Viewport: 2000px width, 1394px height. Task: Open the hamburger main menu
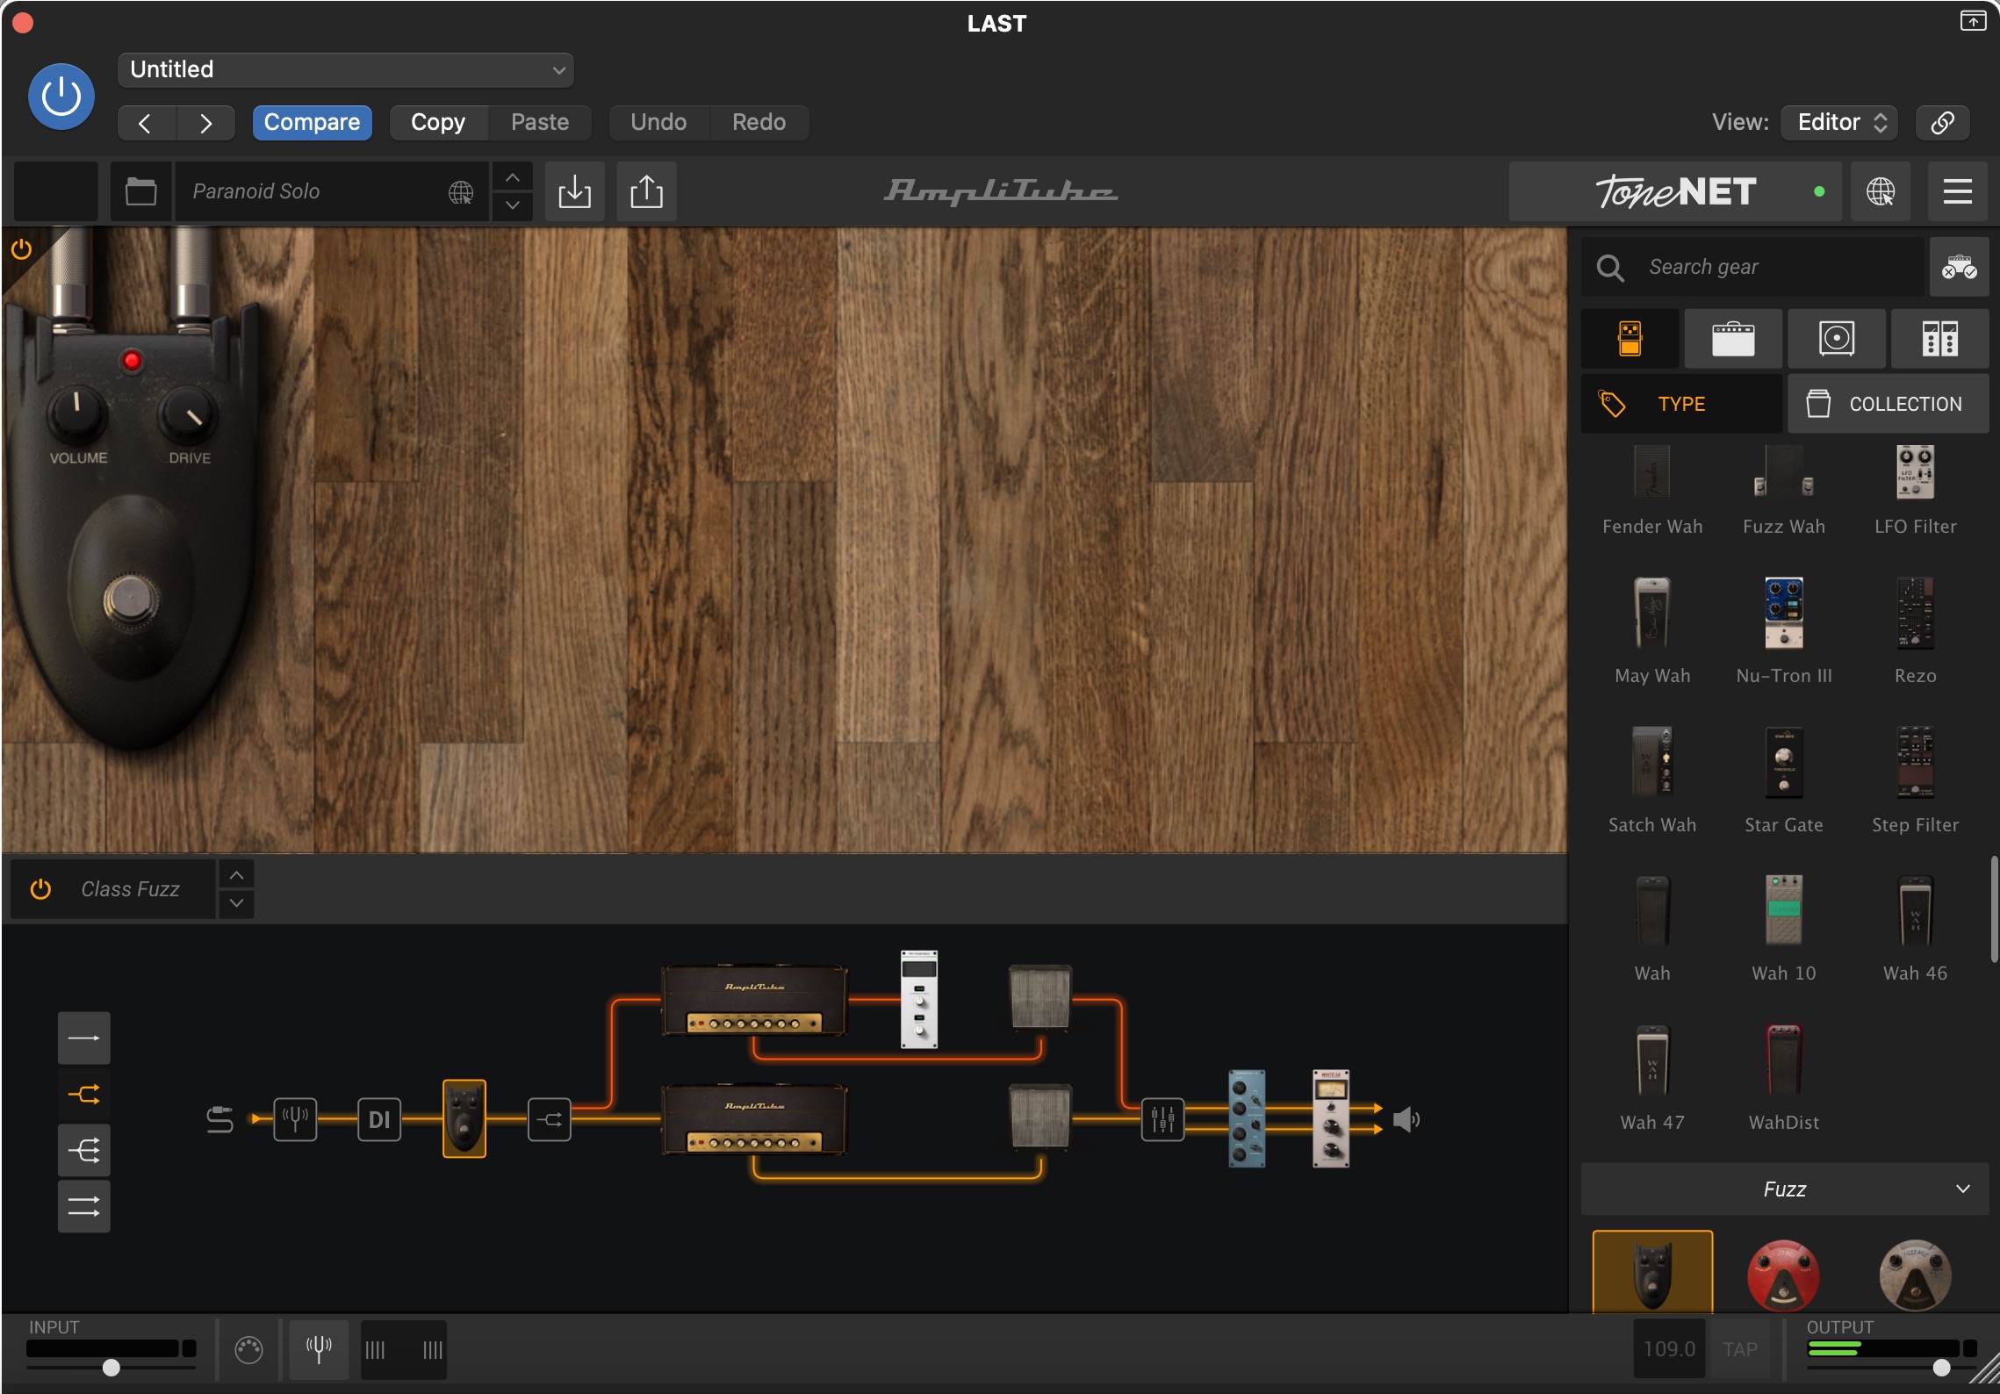click(1958, 191)
